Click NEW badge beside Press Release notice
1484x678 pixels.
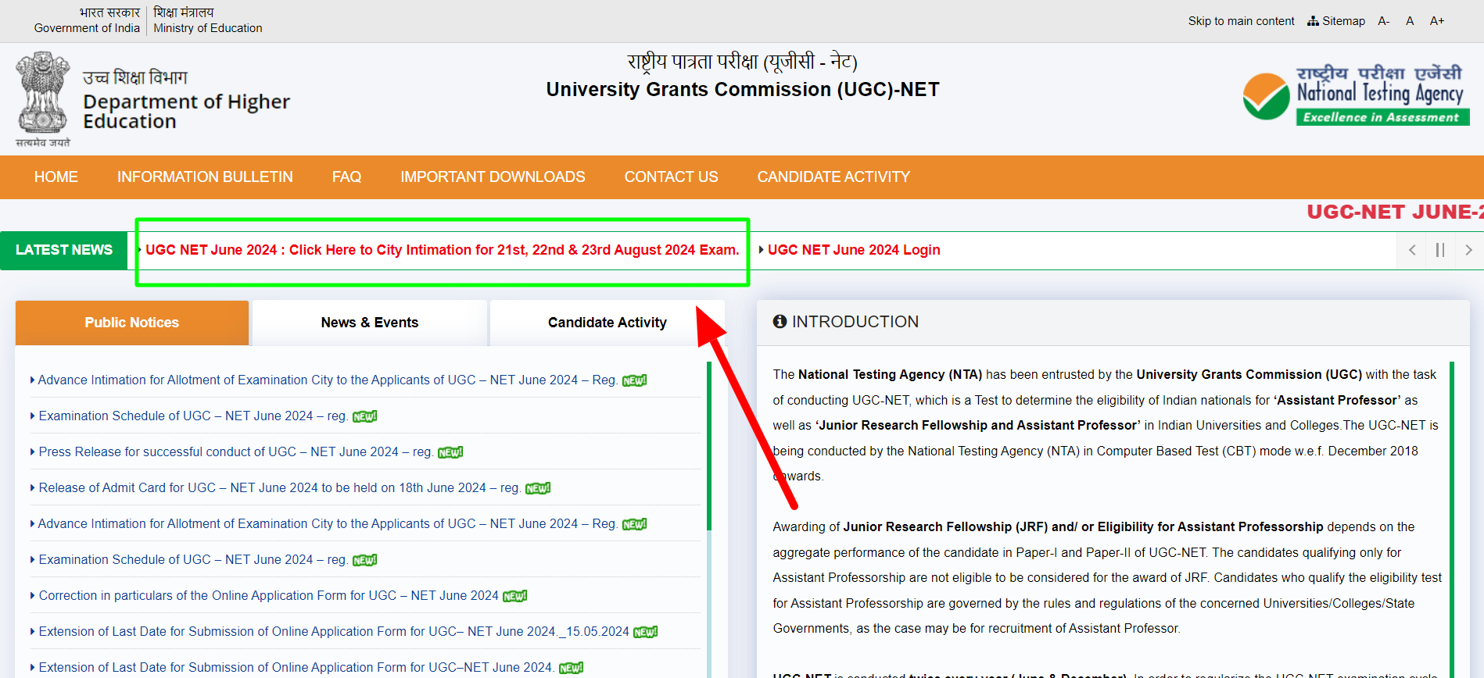tap(450, 452)
